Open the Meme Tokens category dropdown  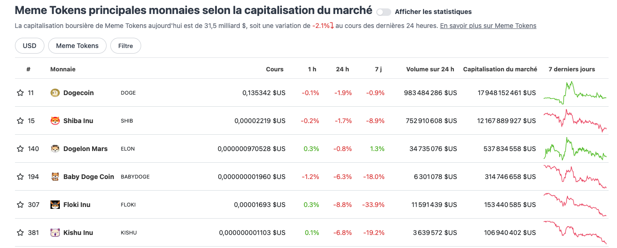77,46
